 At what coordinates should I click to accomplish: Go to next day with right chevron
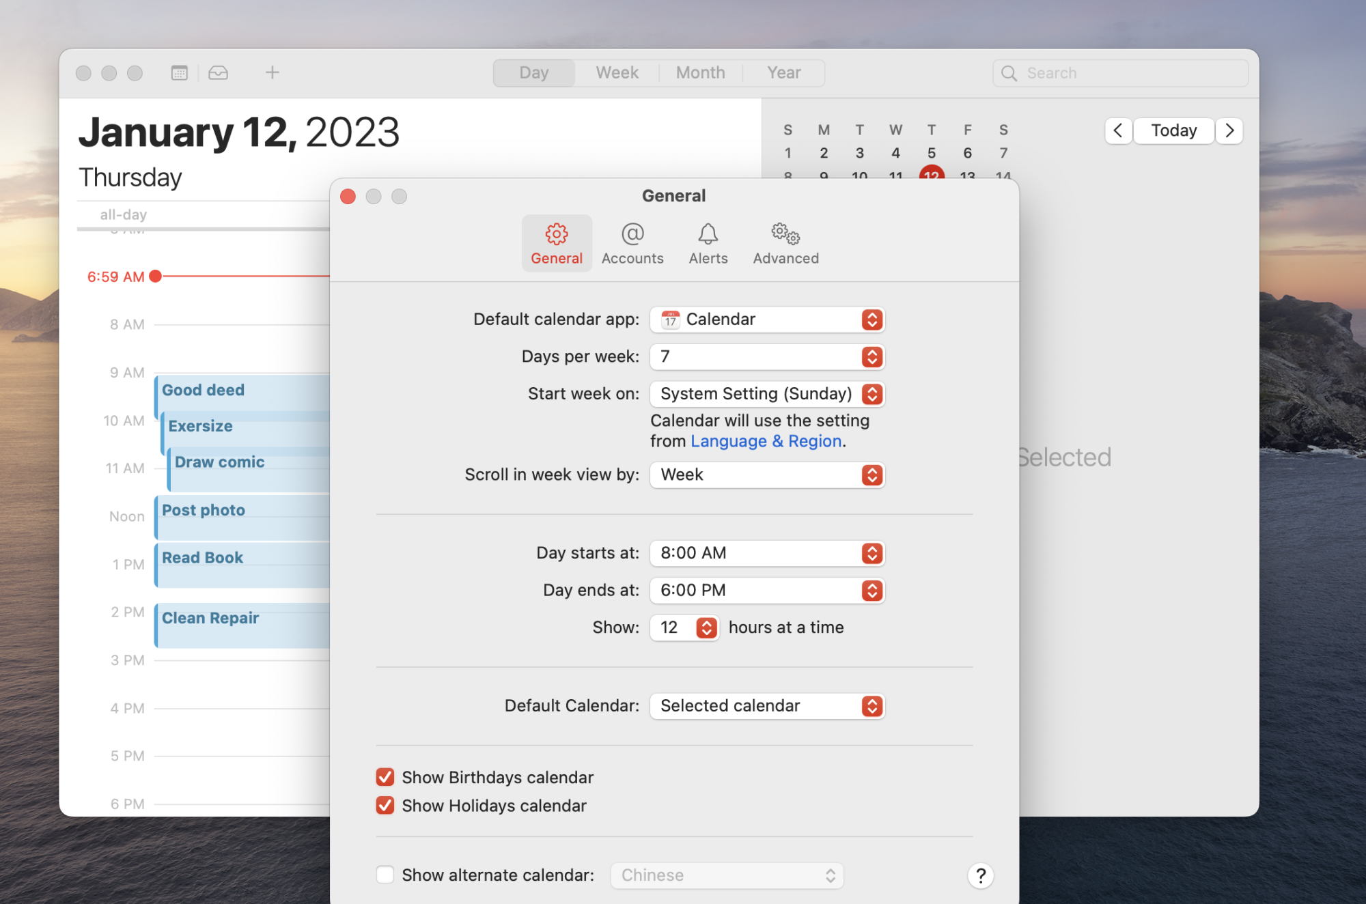click(1229, 130)
